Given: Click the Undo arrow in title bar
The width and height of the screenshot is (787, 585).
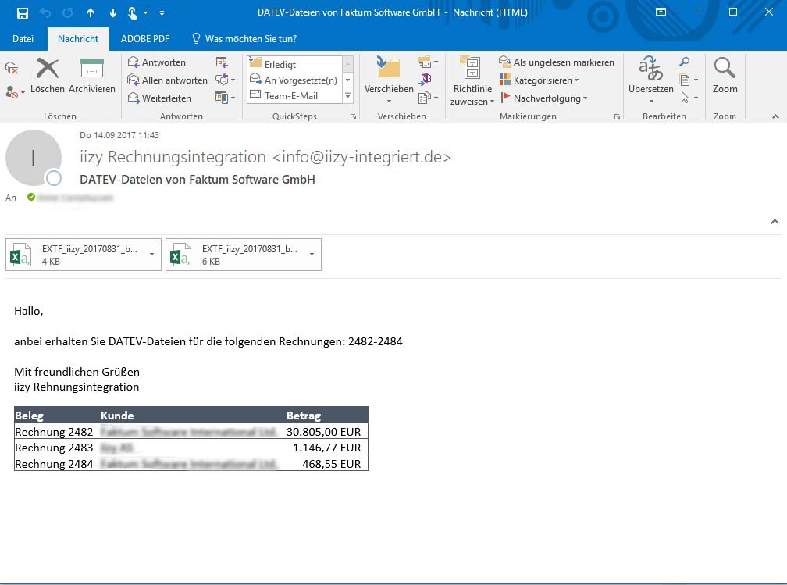Looking at the screenshot, I should pyautogui.click(x=45, y=12).
